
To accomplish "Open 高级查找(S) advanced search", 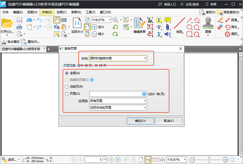I will 228,12.
